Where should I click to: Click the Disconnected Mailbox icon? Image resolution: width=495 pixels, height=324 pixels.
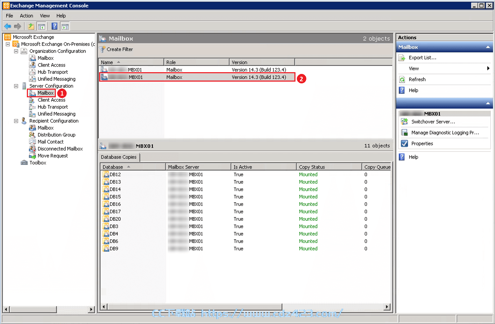32,149
